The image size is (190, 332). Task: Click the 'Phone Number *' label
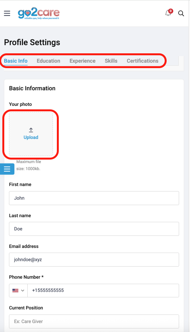pos(26,277)
